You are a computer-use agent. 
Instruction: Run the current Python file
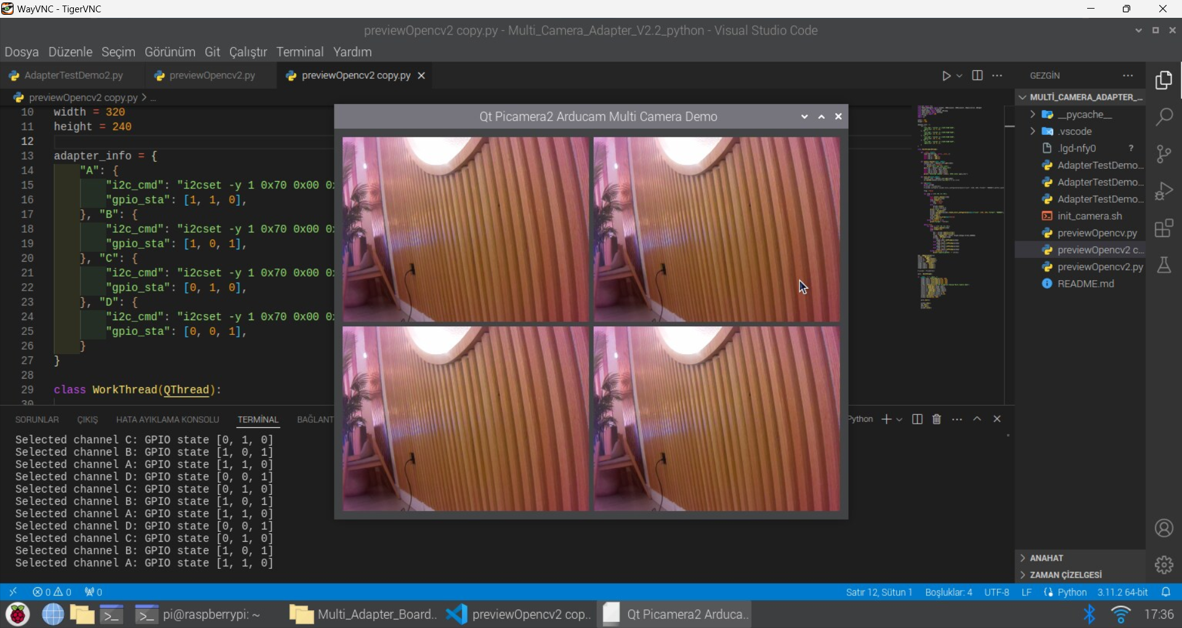946,75
